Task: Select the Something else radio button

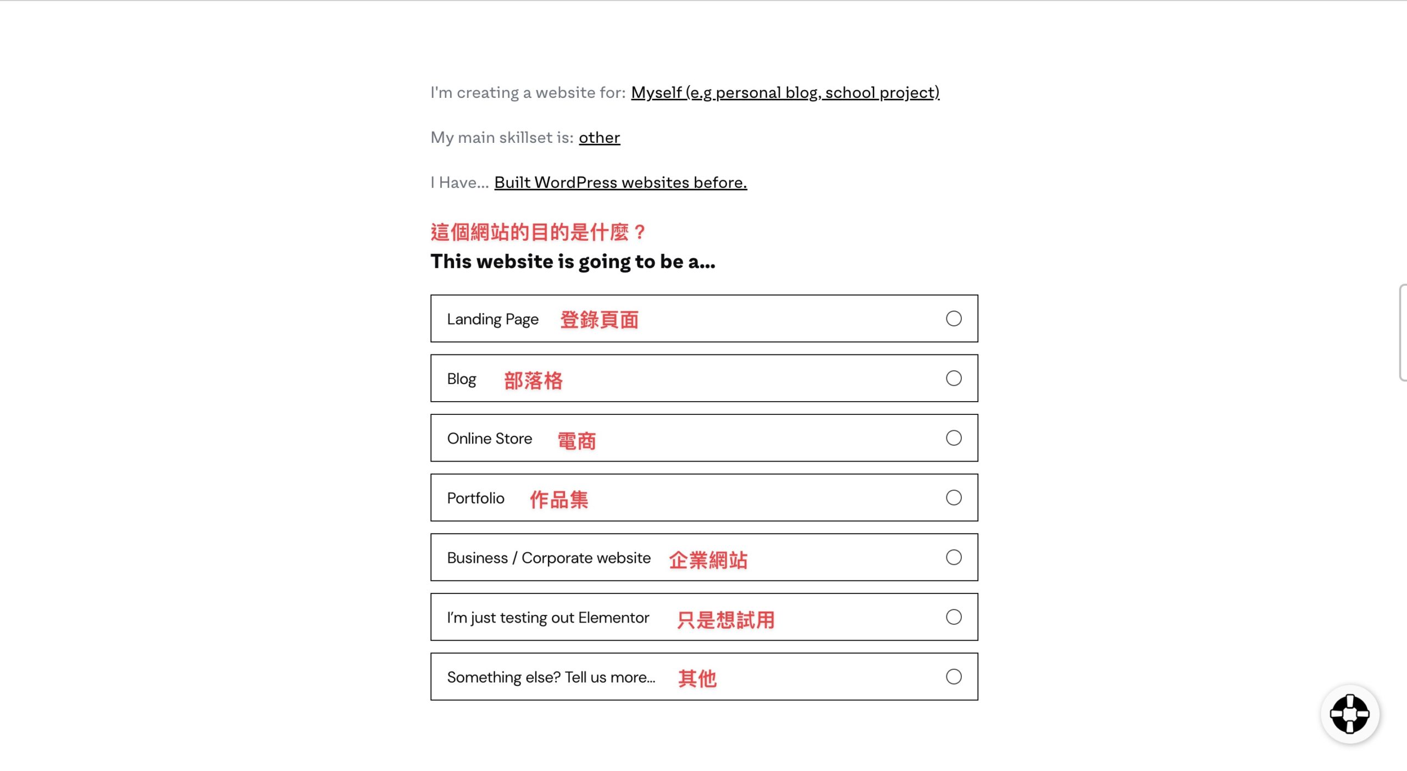Action: 954,676
